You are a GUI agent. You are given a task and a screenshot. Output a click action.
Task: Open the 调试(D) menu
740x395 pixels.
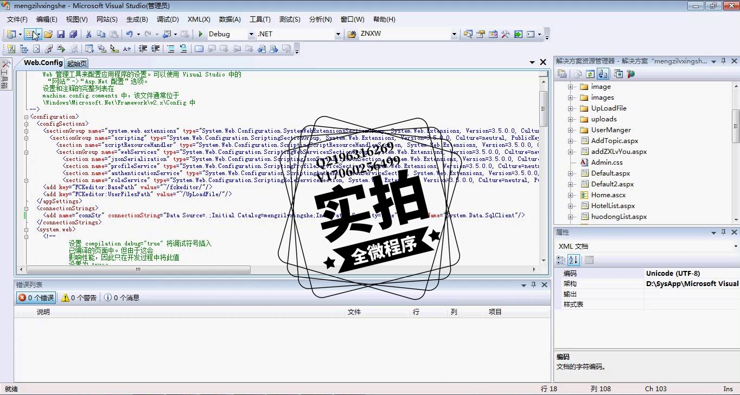point(168,20)
